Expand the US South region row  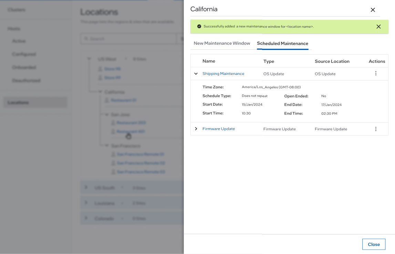pos(87,188)
